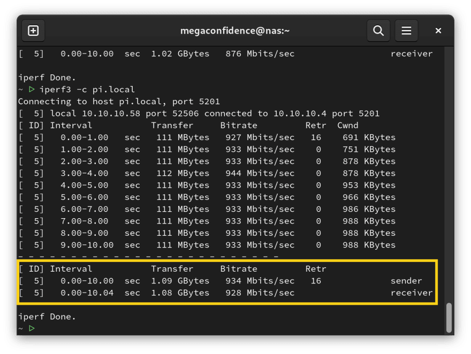This screenshot has height=354, width=471.
Task: Click the 966 KBytes Cwnd value
Action: pos(369,197)
